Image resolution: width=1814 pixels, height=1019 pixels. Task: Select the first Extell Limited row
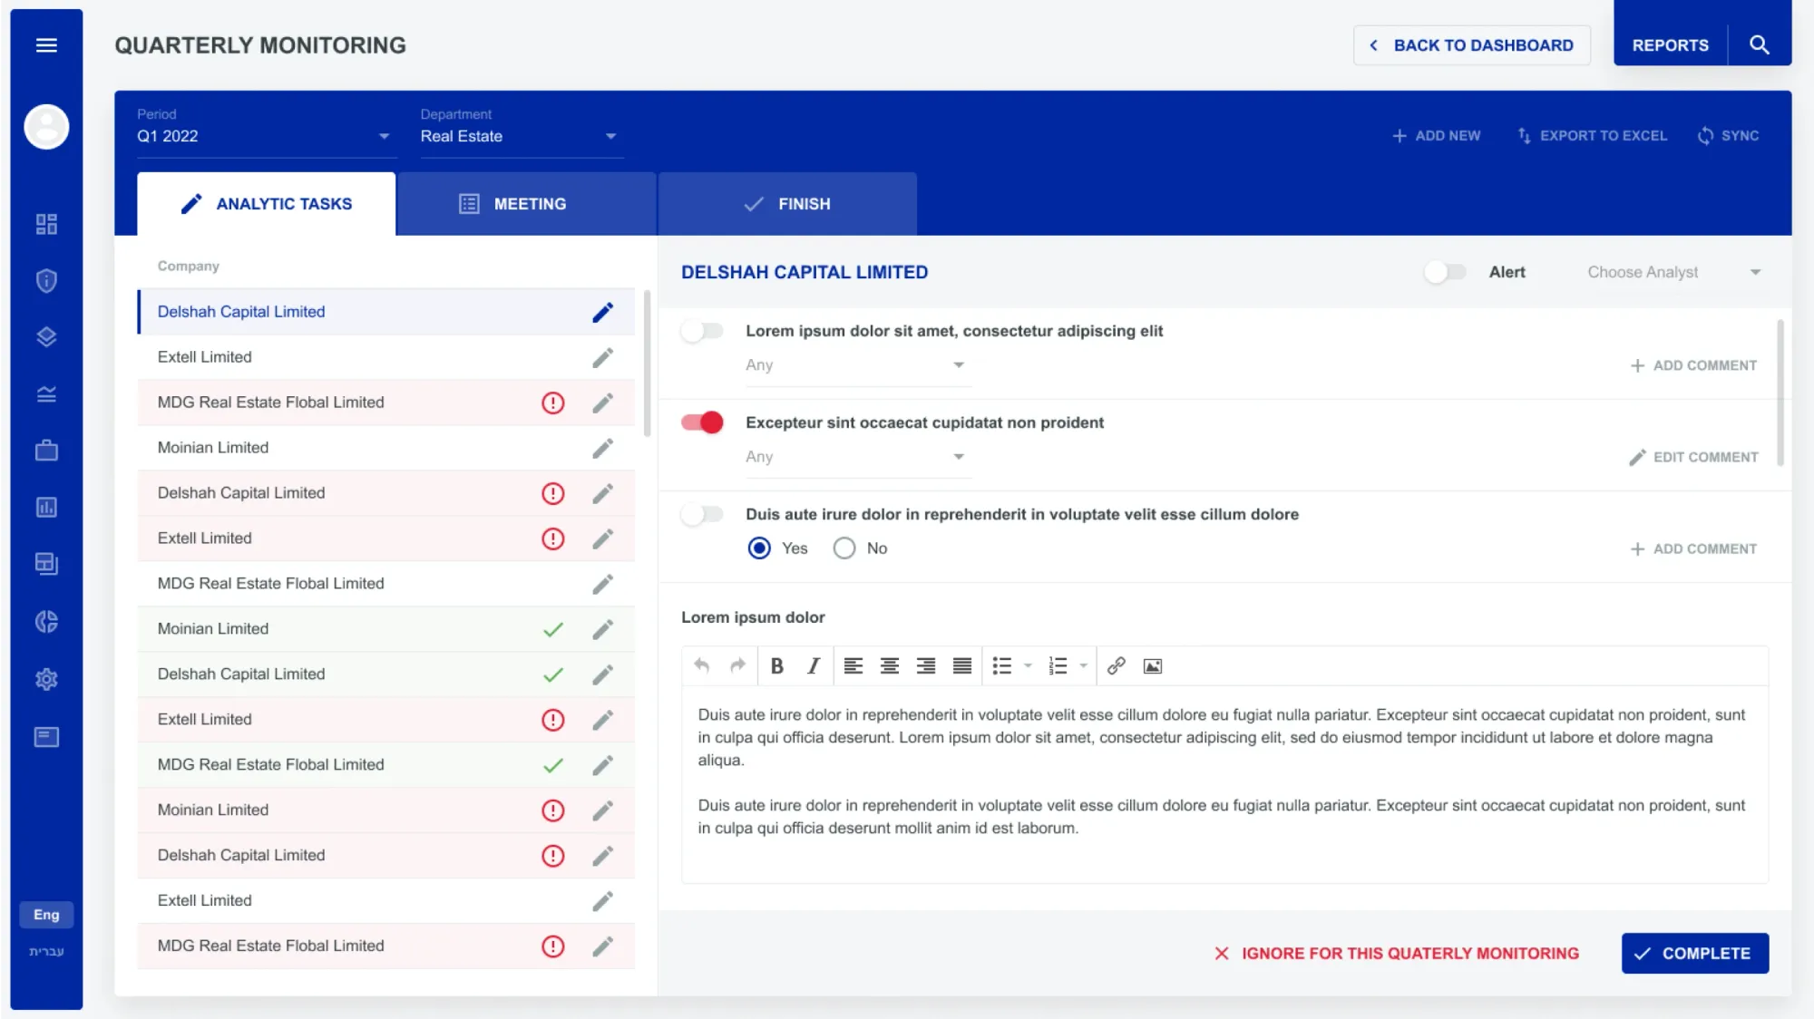(x=385, y=357)
